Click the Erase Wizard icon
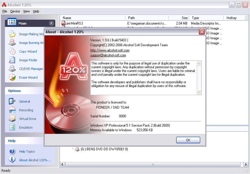This screenshot has height=174, width=250. pyautogui.click(x=12, y=77)
